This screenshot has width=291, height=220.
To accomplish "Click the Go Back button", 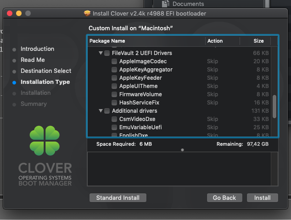I will 224,198.
